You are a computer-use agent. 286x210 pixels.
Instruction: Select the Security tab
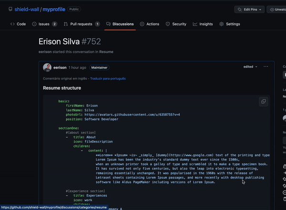pyautogui.click(x=176, y=24)
